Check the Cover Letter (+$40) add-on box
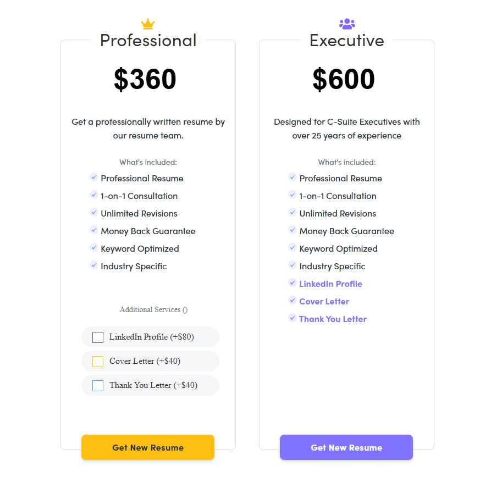The width and height of the screenshot is (491, 477). (x=98, y=362)
